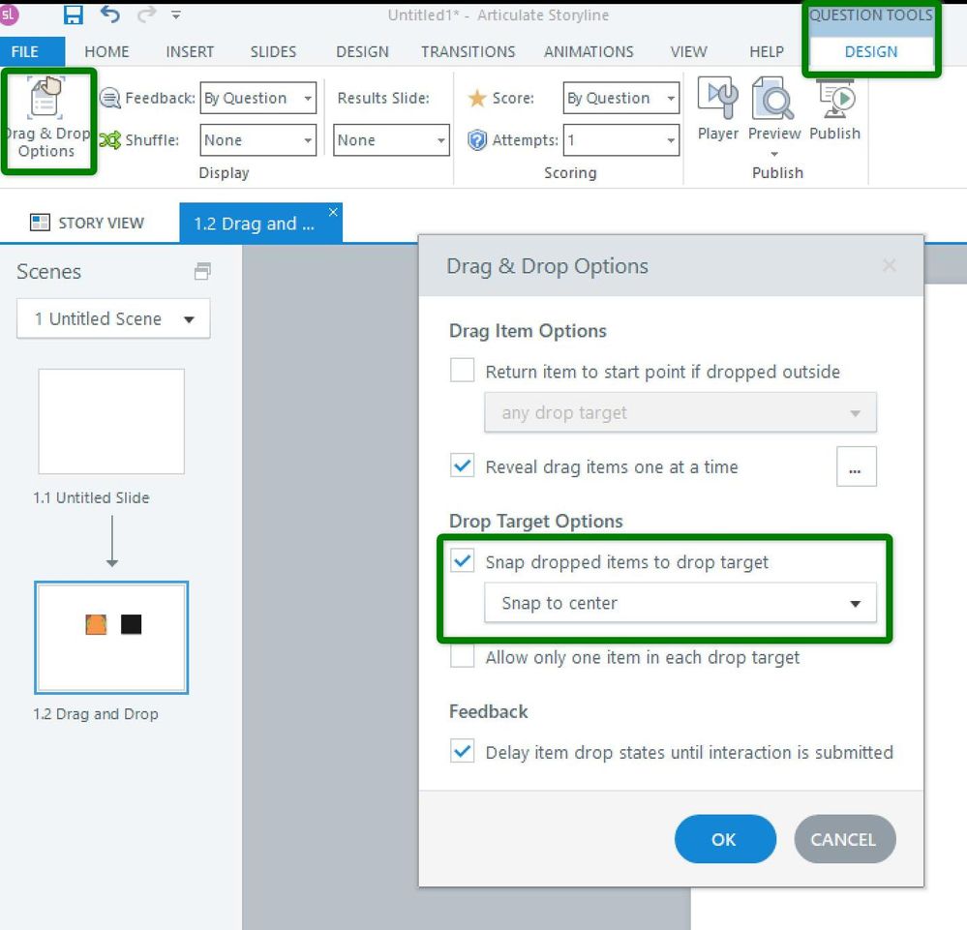The image size is (967, 930).
Task: Select the 1.1 Untitled Slide thumbnail
Action: pyautogui.click(x=111, y=421)
